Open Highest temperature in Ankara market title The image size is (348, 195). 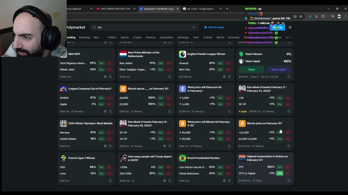267,158
